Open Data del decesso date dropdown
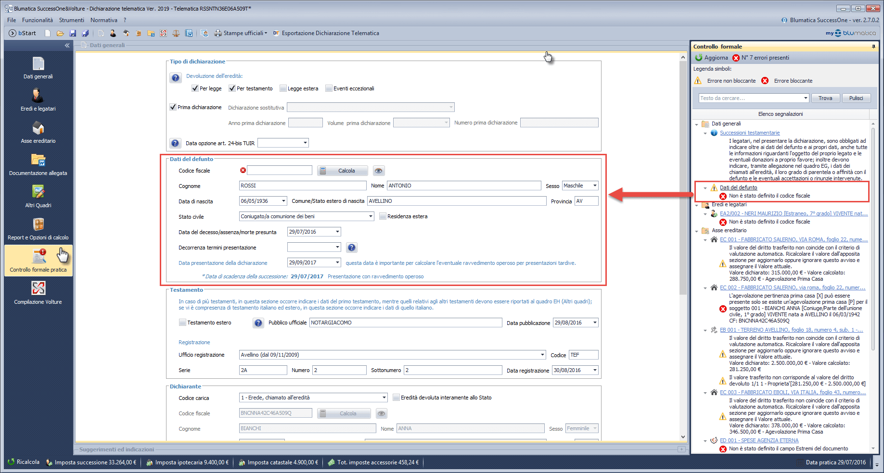The height and width of the screenshot is (473, 884). [x=337, y=232]
